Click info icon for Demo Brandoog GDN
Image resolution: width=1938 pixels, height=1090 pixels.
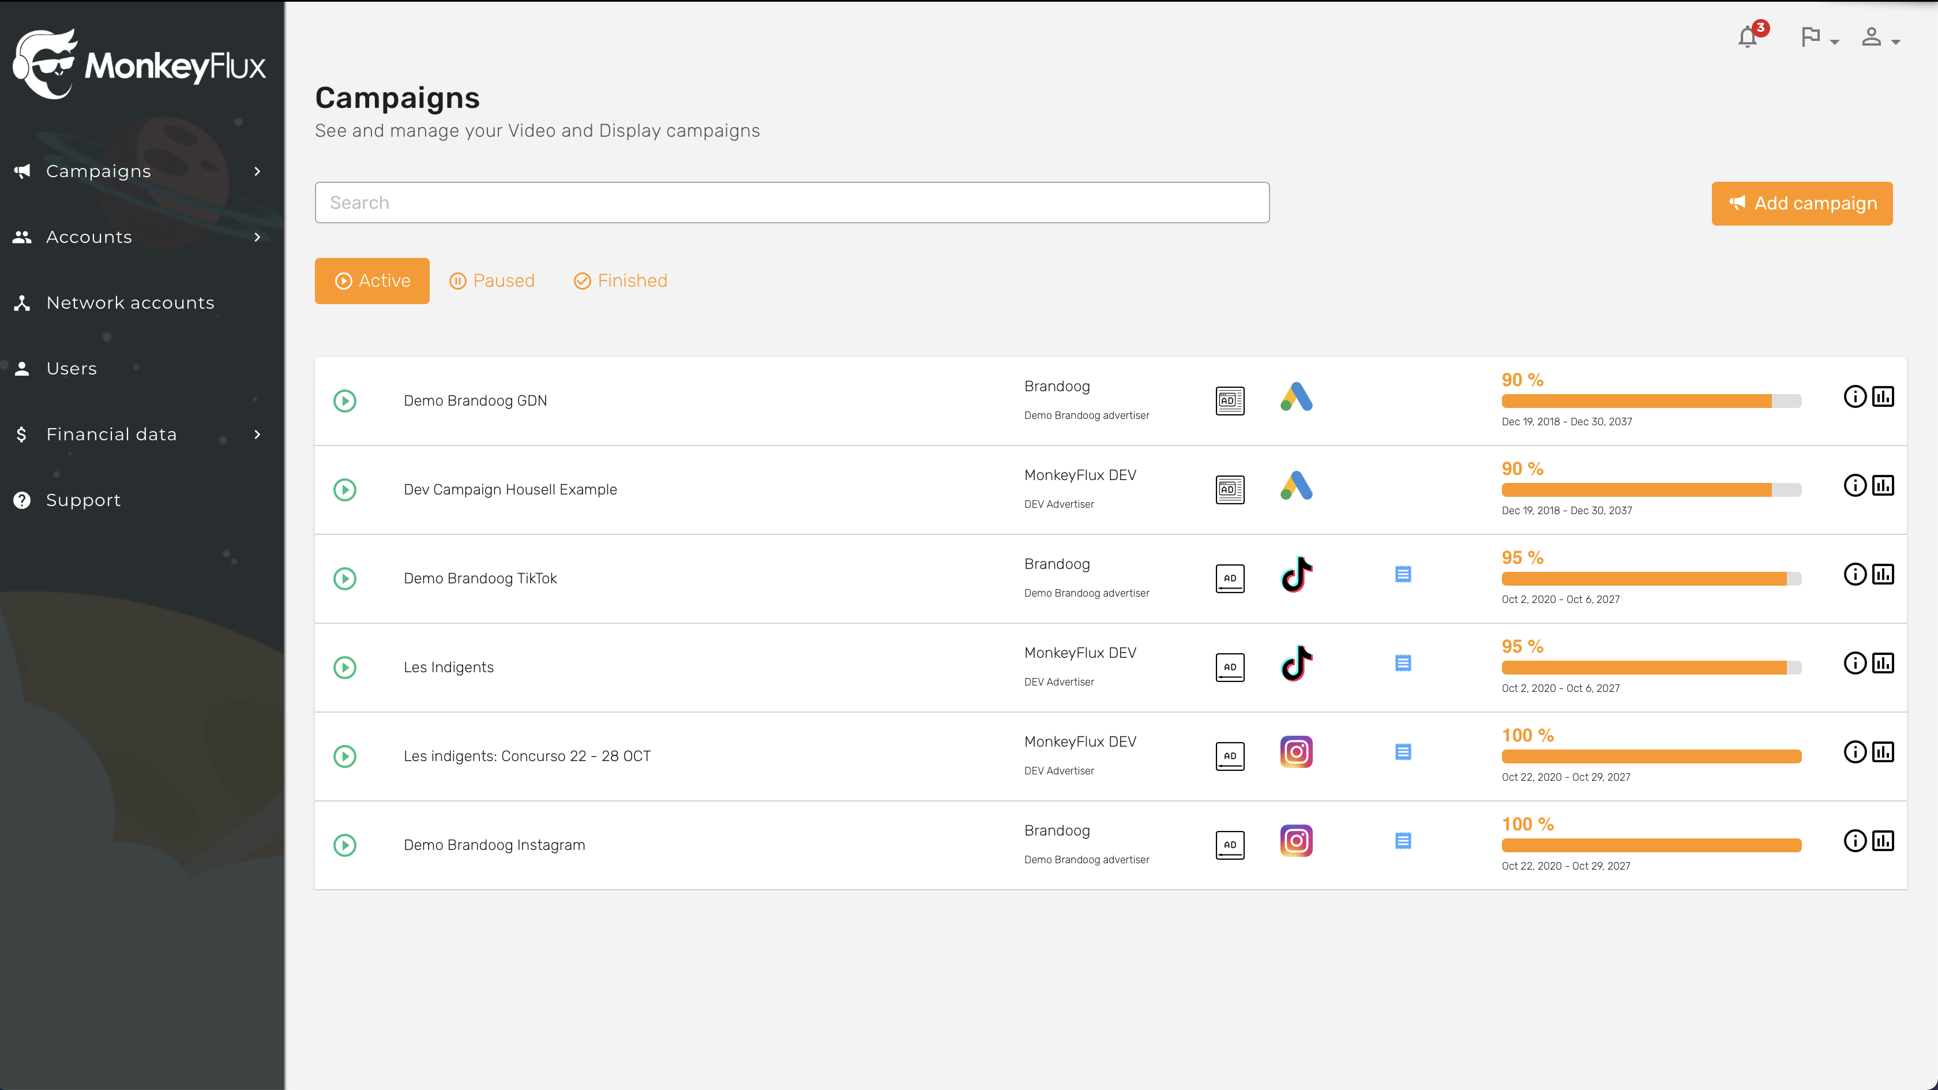[x=1854, y=397]
